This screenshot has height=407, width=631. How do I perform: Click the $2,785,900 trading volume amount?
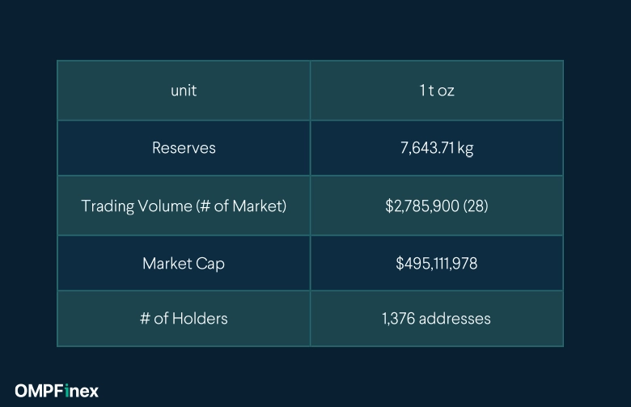pos(421,206)
